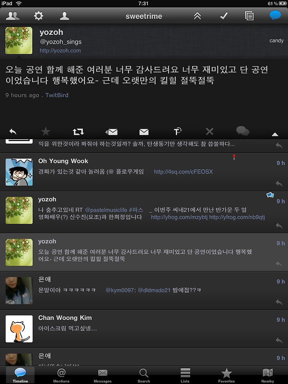
Task: Toggle favorite star on yozoh tweet
Action: coord(46,132)
